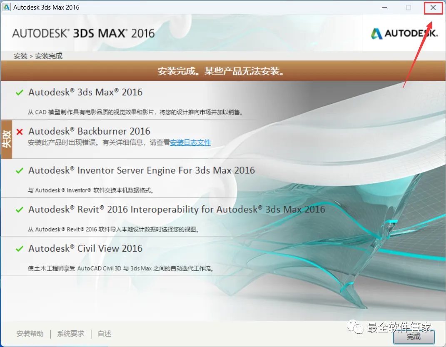Click the 失败 failure tab label
Viewport: 446px width, 347px height.
click(6, 140)
